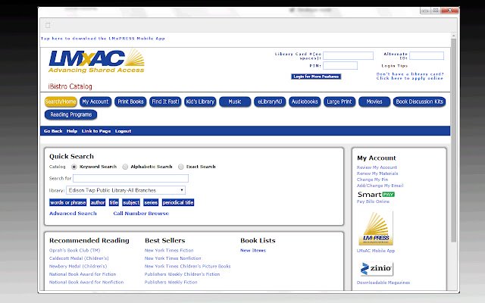
Task: Click the small checkbox icon in top bar
Action: pos(48,25)
